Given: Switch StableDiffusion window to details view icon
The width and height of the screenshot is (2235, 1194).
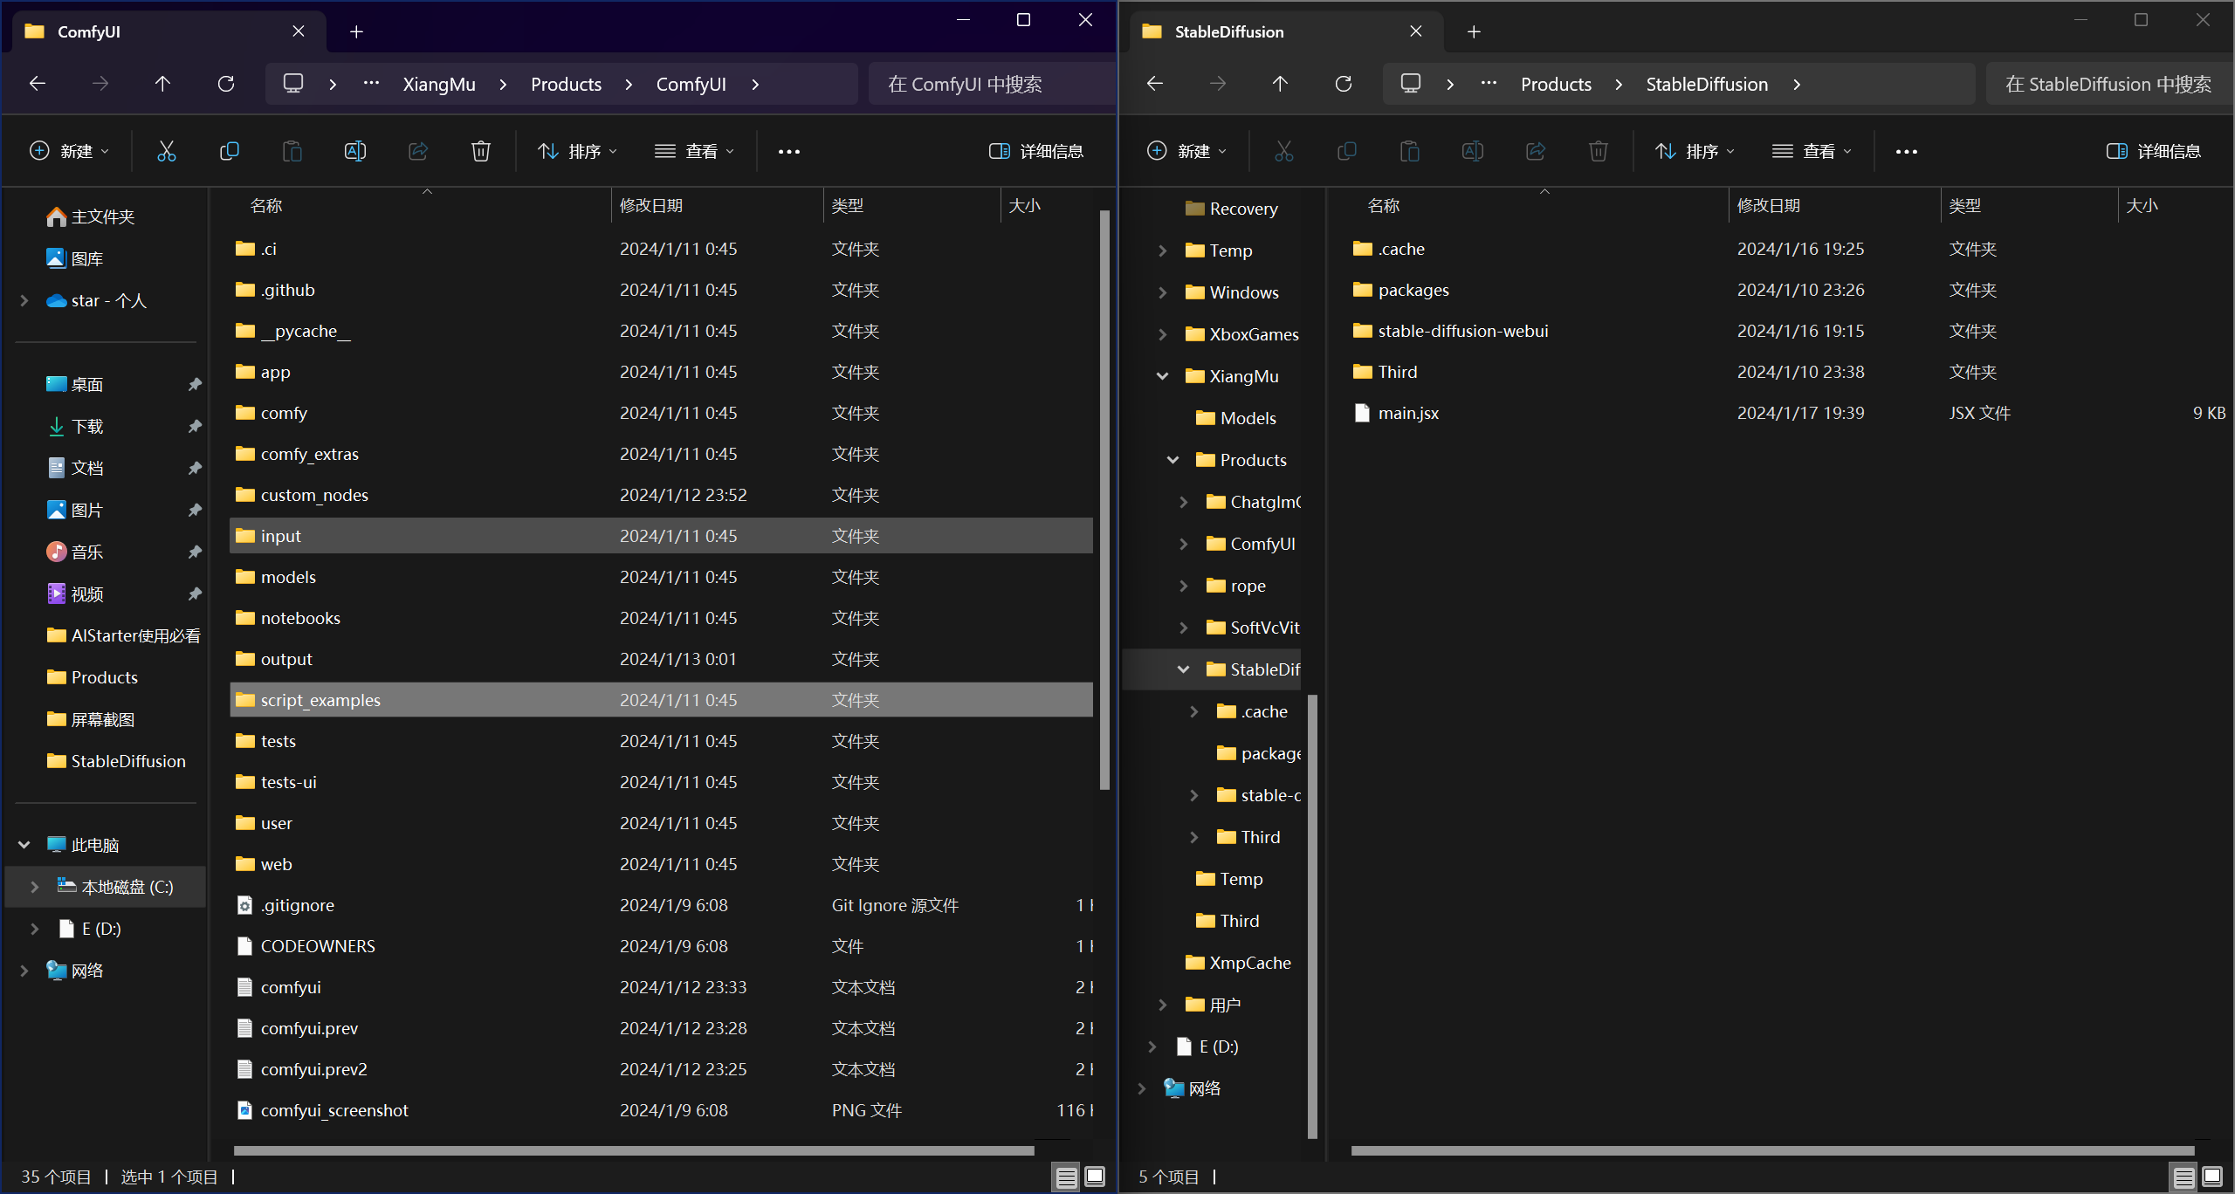Looking at the screenshot, I should tap(2183, 1177).
